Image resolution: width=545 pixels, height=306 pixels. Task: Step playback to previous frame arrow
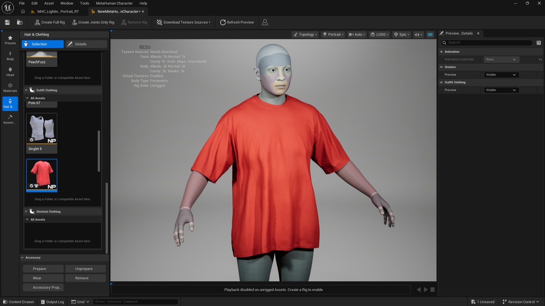[x=419, y=289]
